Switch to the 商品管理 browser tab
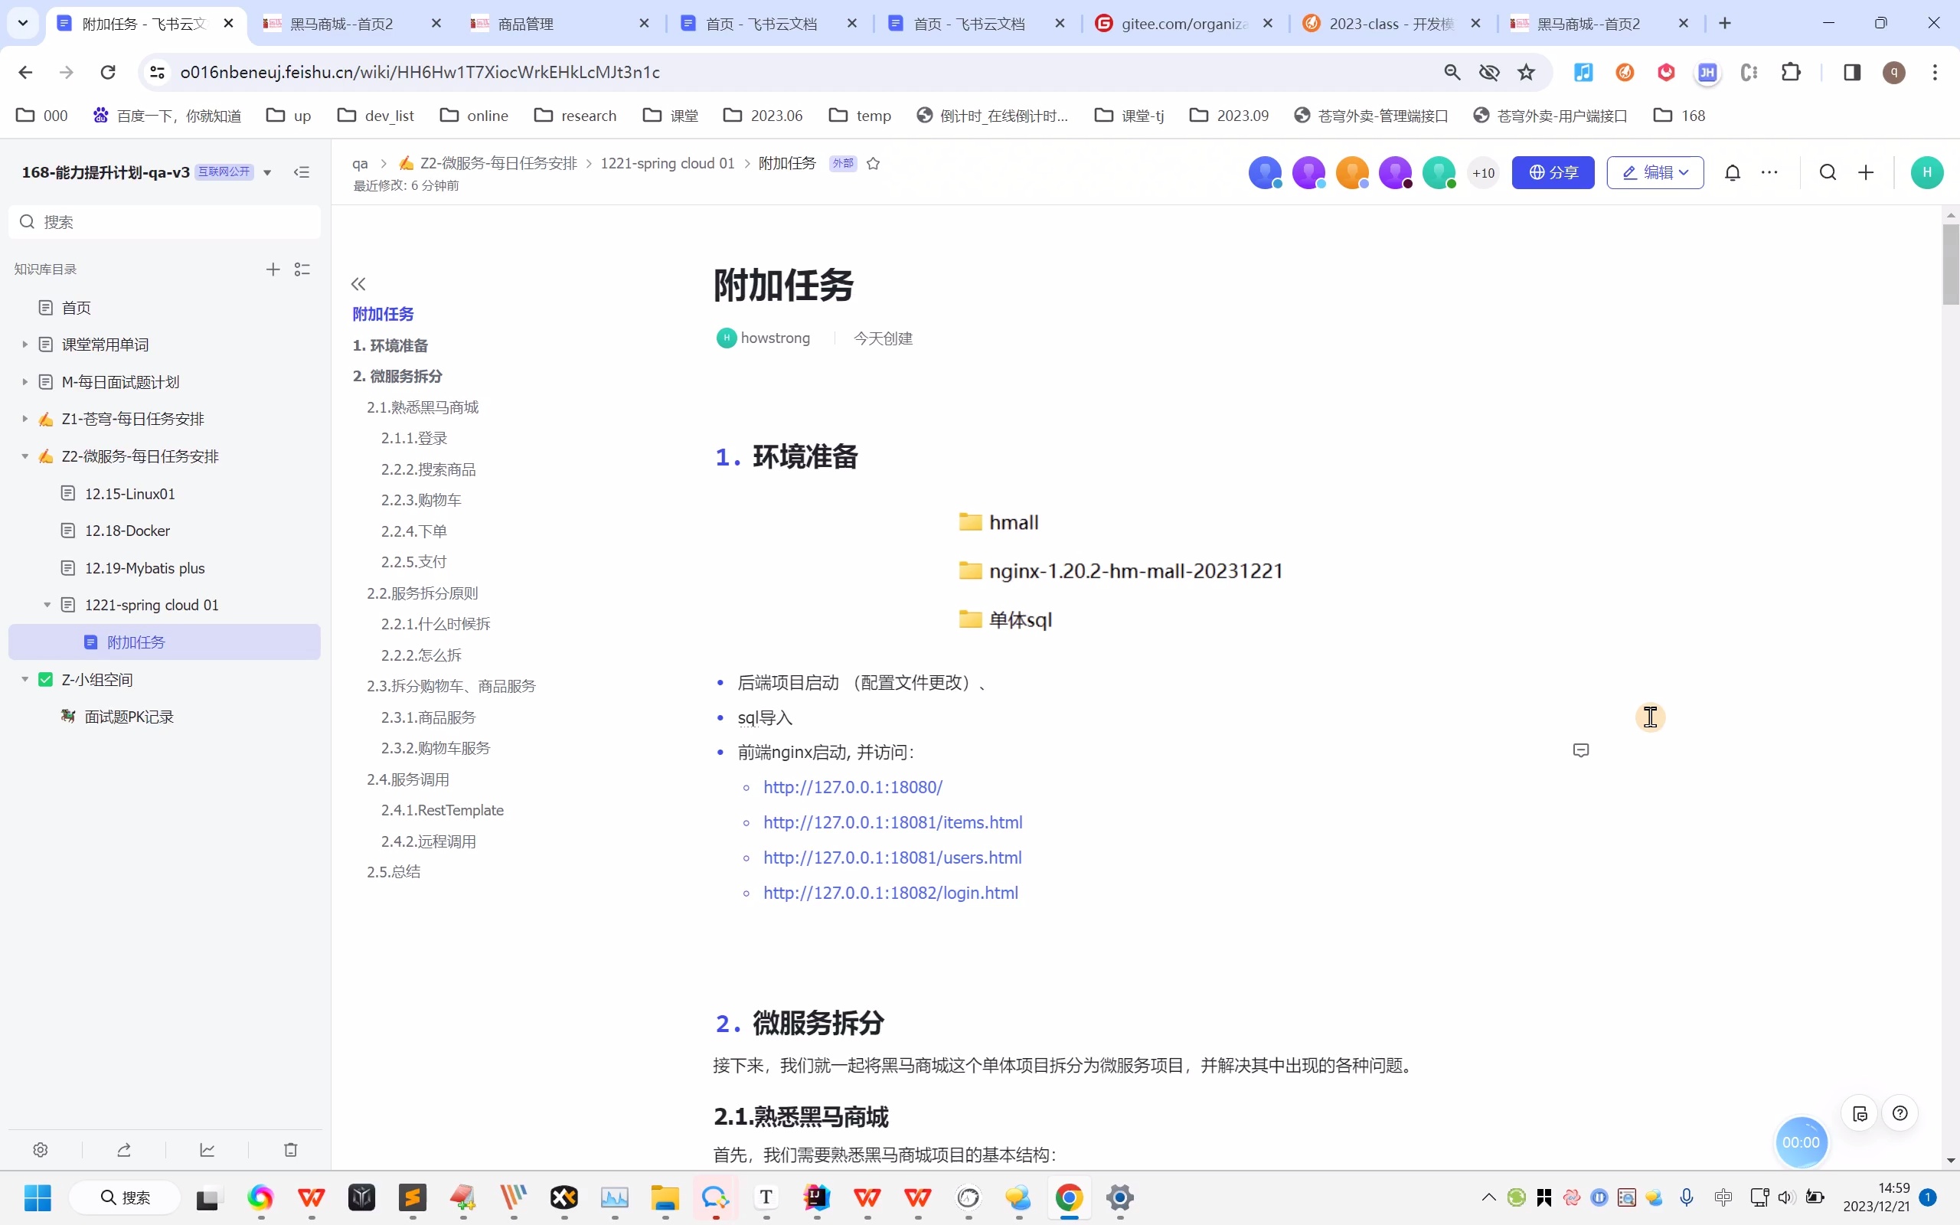Viewport: 1960px width, 1225px height. 522,24
